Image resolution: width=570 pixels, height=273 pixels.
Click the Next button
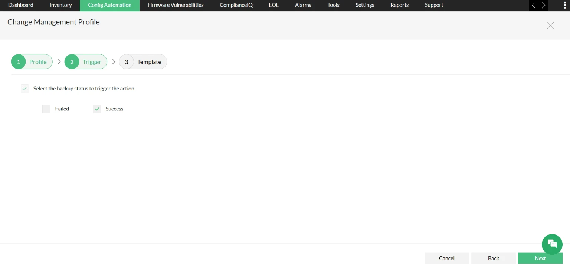point(540,258)
